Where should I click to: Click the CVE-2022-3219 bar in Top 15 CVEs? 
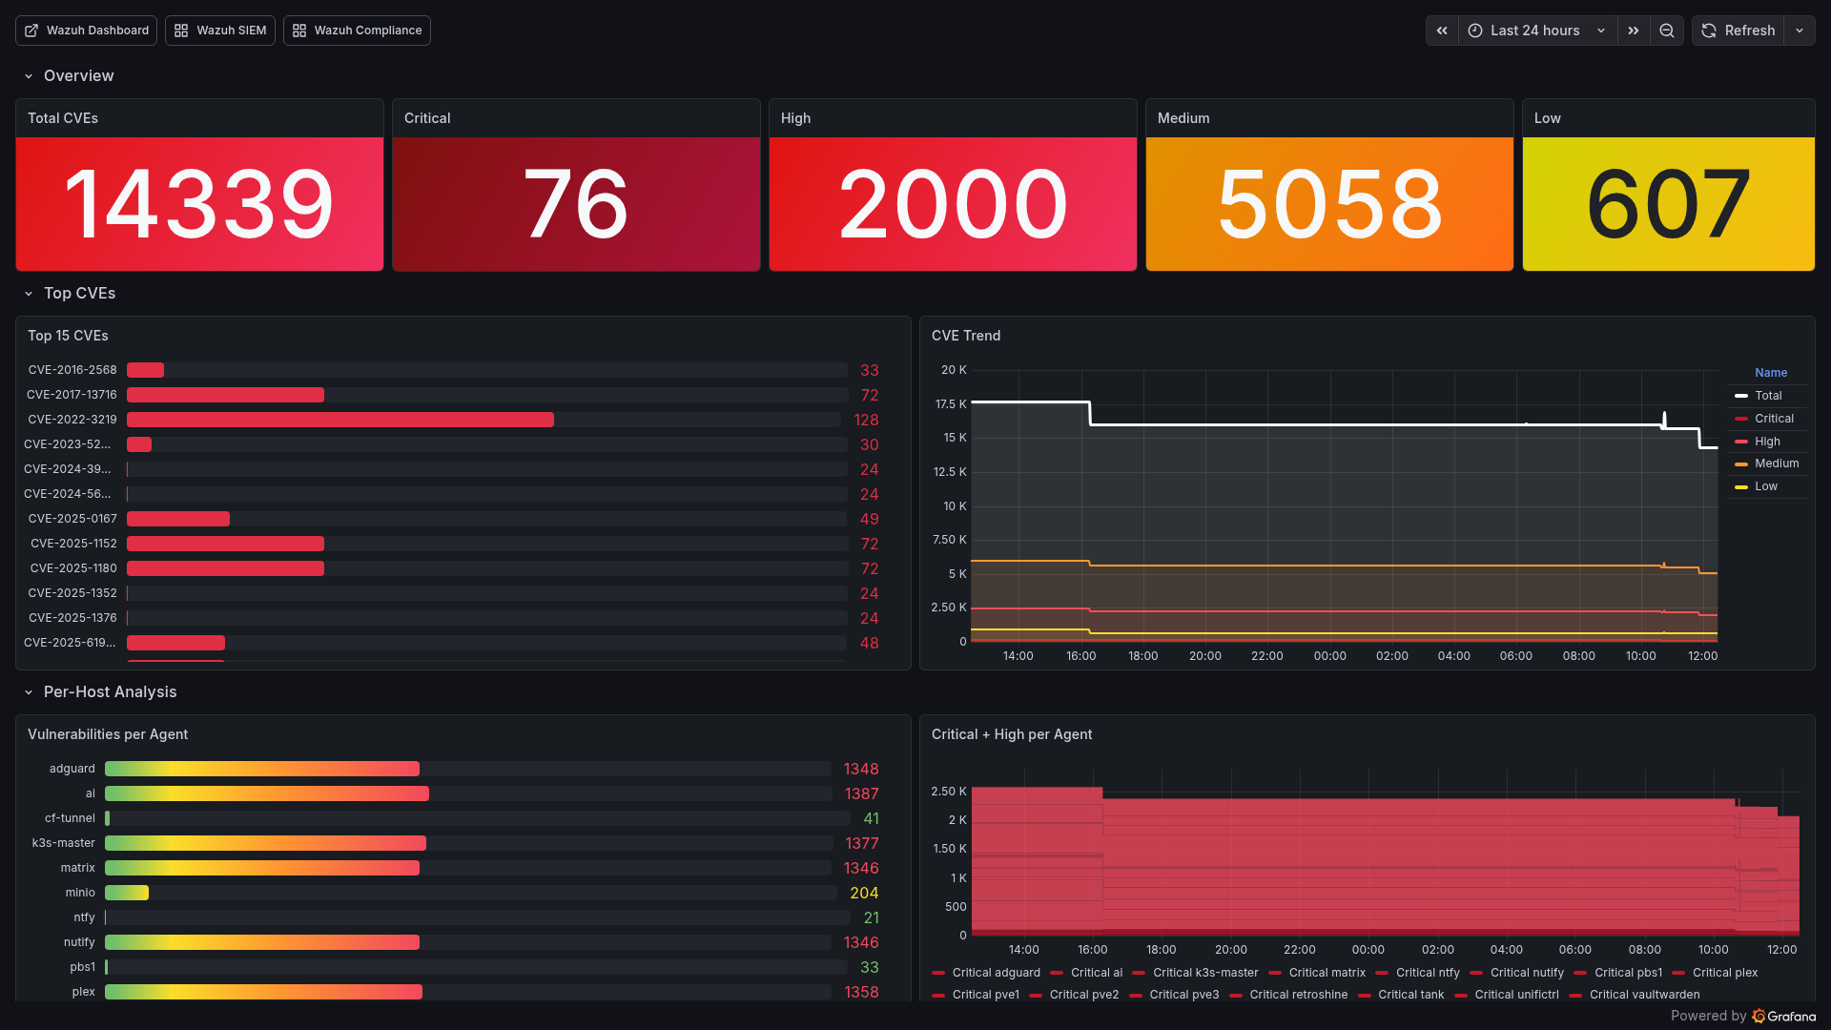339,420
